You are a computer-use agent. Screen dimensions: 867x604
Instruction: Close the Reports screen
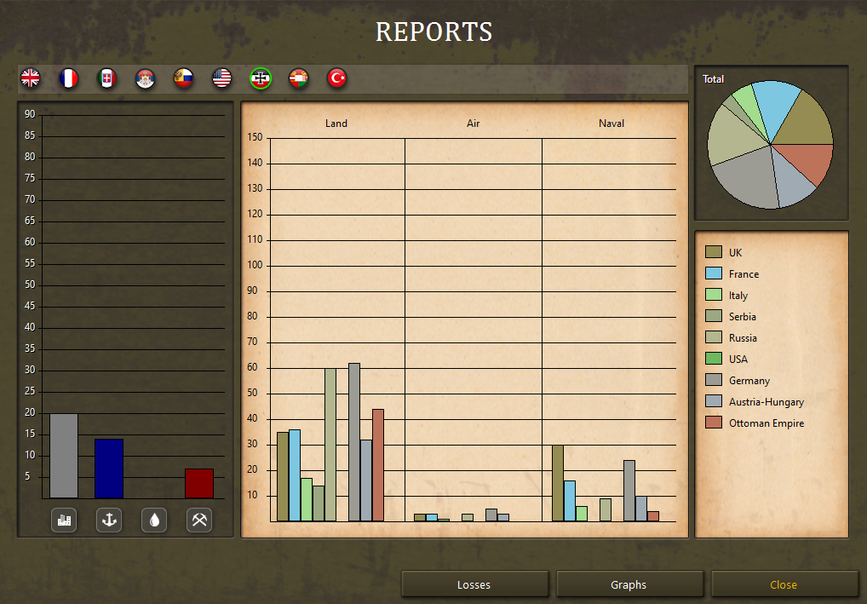point(784,584)
